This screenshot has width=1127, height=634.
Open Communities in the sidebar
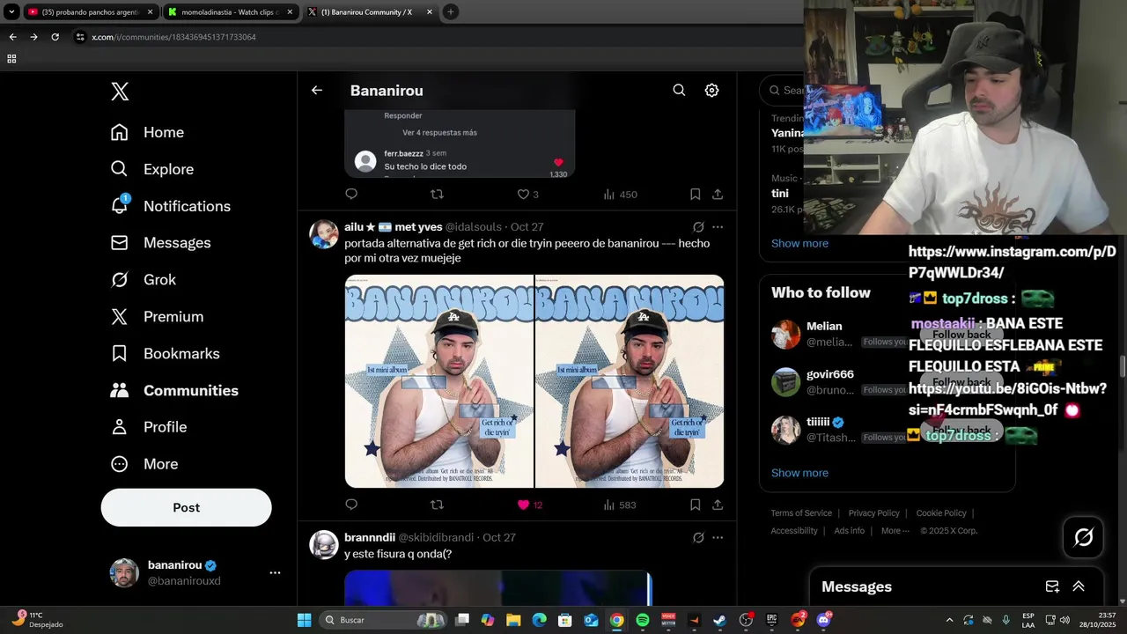pyautogui.click(x=174, y=390)
